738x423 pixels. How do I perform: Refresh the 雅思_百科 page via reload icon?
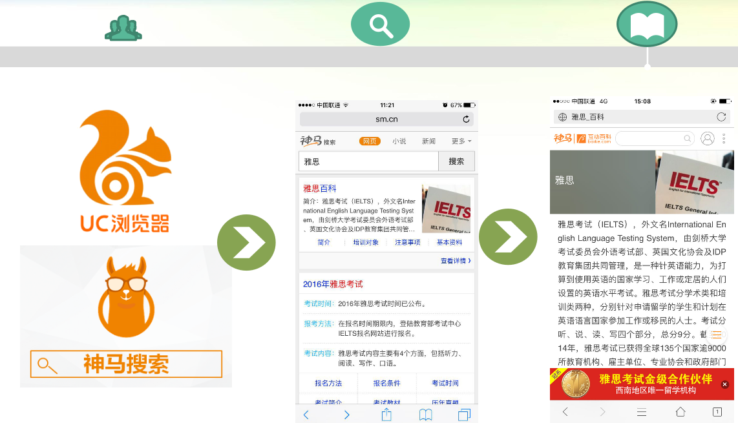(x=722, y=117)
